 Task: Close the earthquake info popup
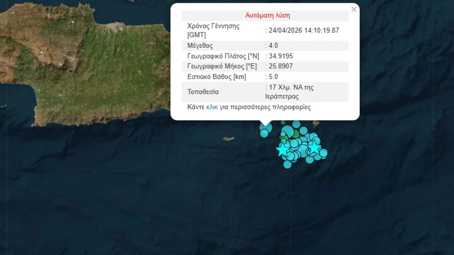tap(354, 10)
